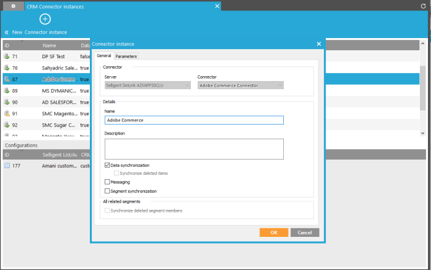Screen dimensions: 431x270
Task: Uncheck the Data synchronization checkbox
Action: (108, 165)
